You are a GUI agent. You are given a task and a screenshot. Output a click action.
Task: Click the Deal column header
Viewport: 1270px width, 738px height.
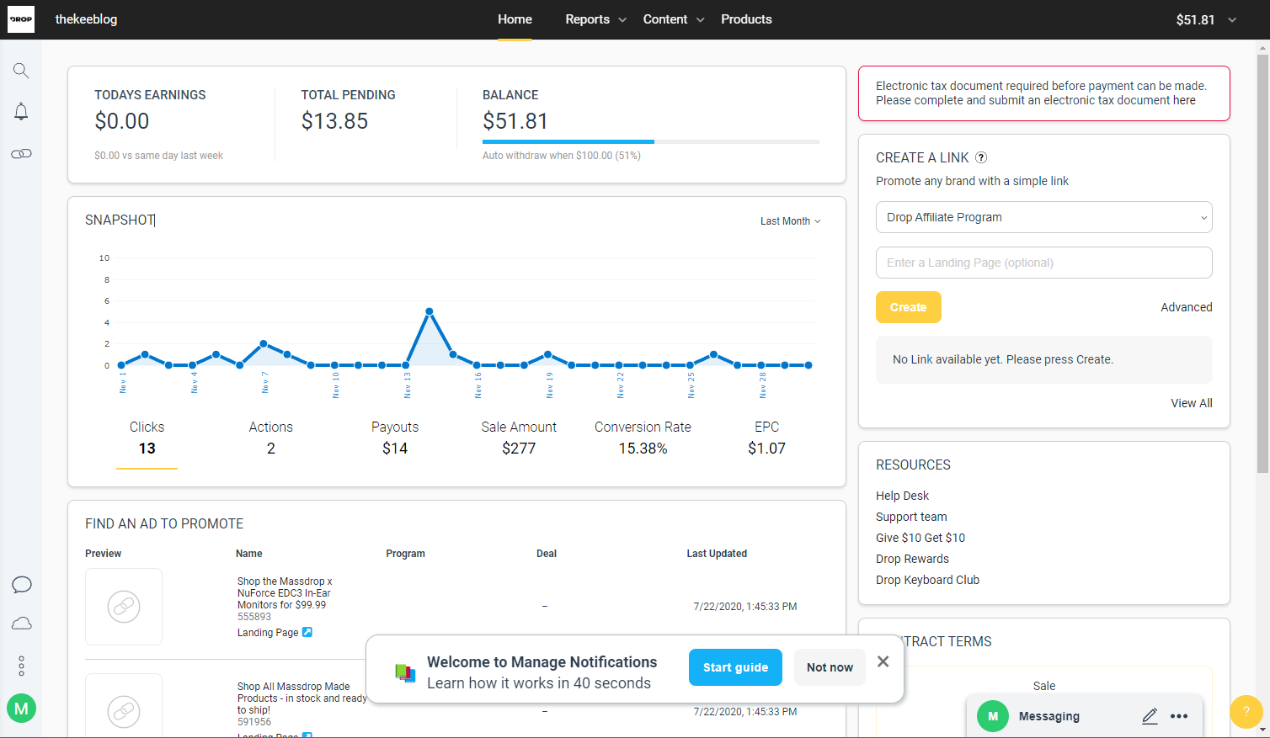click(x=547, y=554)
